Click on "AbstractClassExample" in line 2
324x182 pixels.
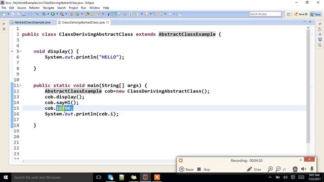coord(187,34)
